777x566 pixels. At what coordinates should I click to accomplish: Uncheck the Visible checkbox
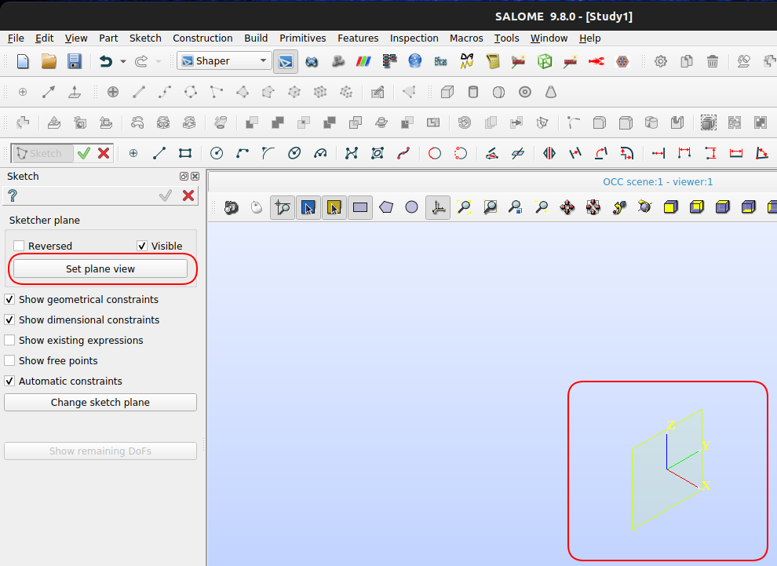pyautogui.click(x=142, y=246)
